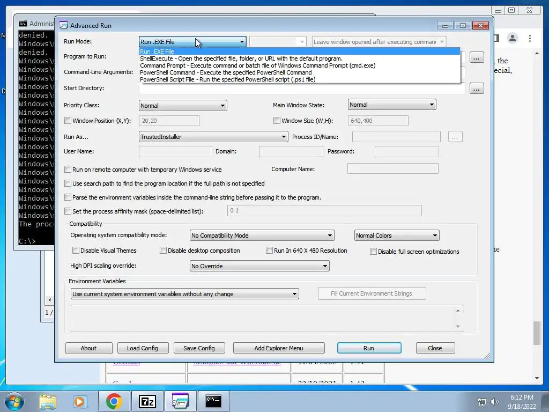Enable the Window Position (X,Y) checkbox
Viewport: 549px width, 412px height.
tap(68, 121)
